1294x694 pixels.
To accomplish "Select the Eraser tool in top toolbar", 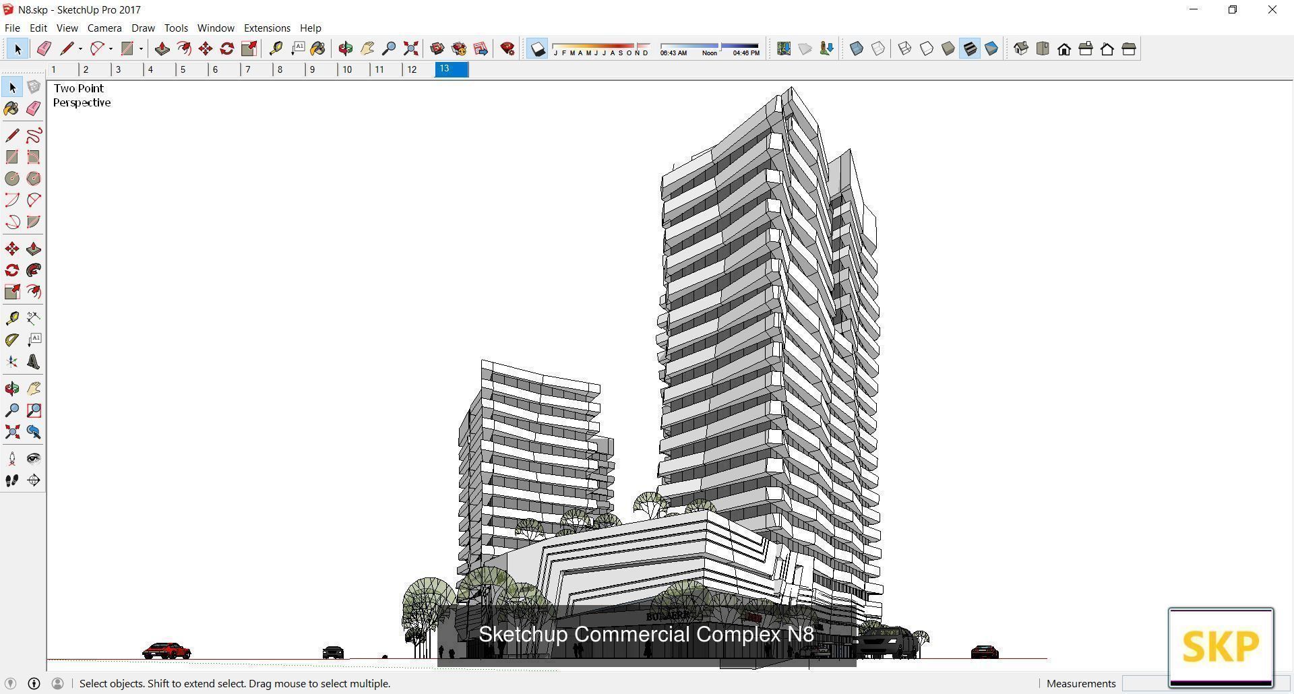I will (x=44, y=49).
